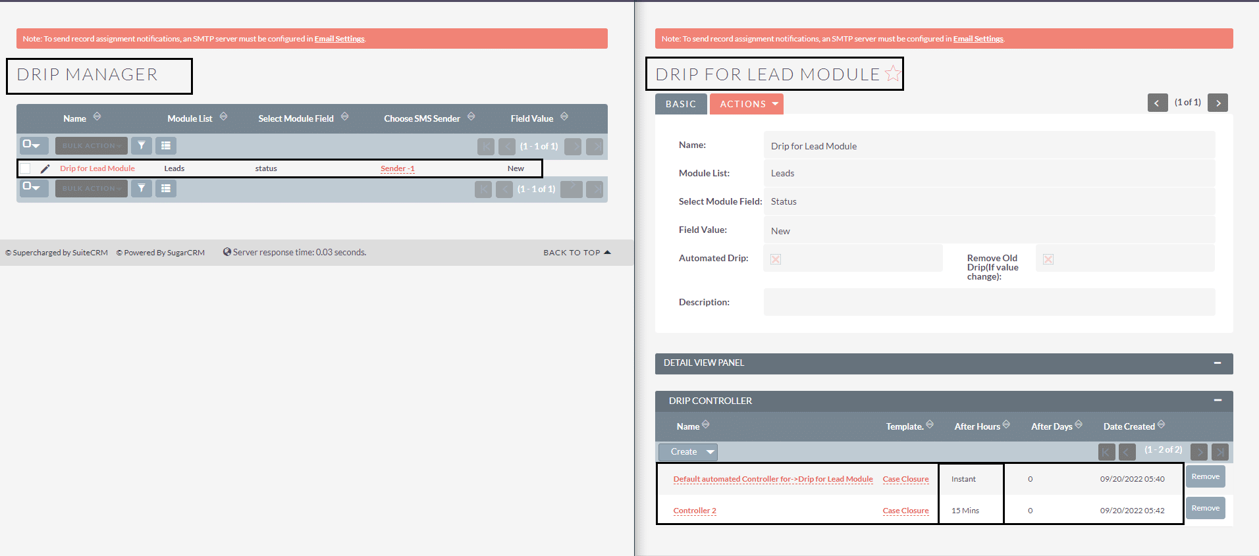Sort Drip Controller by Template arrows

[x=930, y=424]
